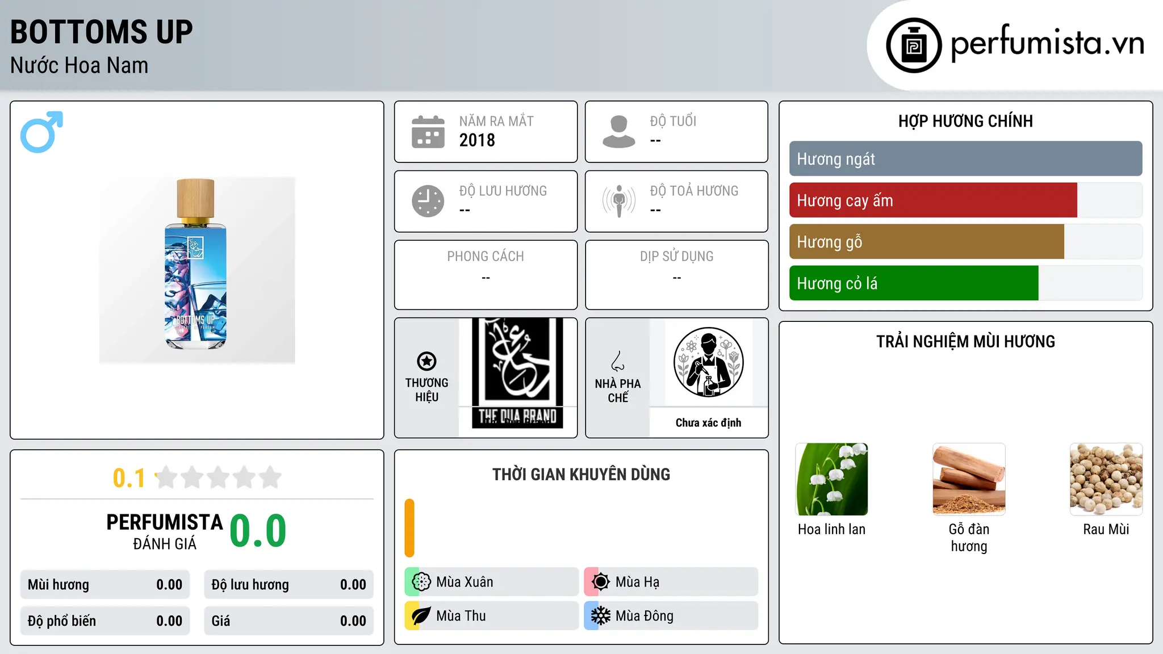Click the Perfumista đánh giá label

[165, 531]
